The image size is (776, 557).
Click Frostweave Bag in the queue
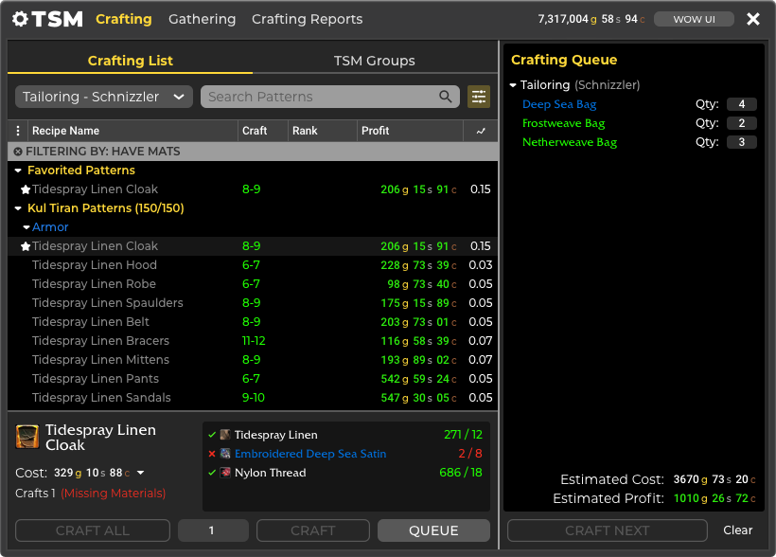(564, 123)
